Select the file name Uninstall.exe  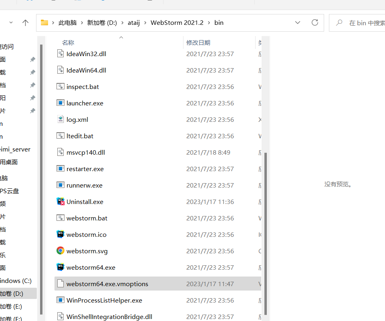[x=85, y=202]
